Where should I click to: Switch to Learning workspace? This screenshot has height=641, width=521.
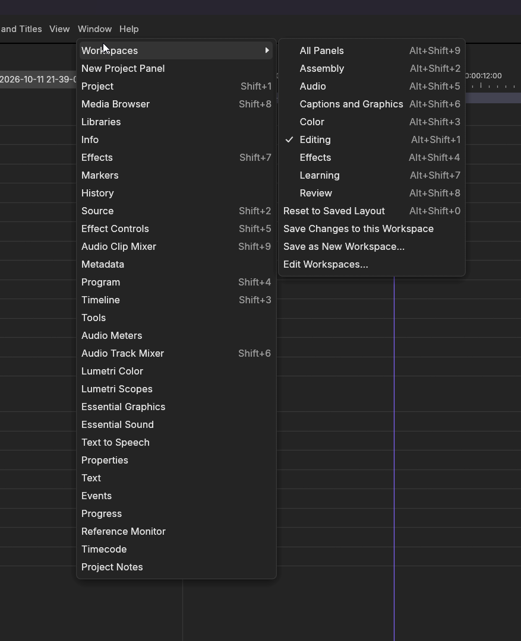[x=372, y=175]
